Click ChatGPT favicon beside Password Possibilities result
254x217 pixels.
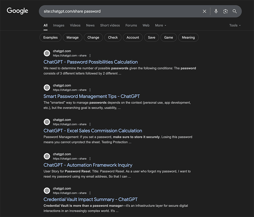(47, 53)
